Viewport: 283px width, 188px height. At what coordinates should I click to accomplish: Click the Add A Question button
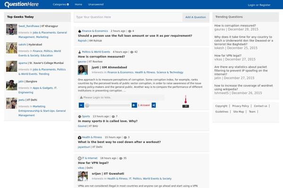tap(195, 17)
